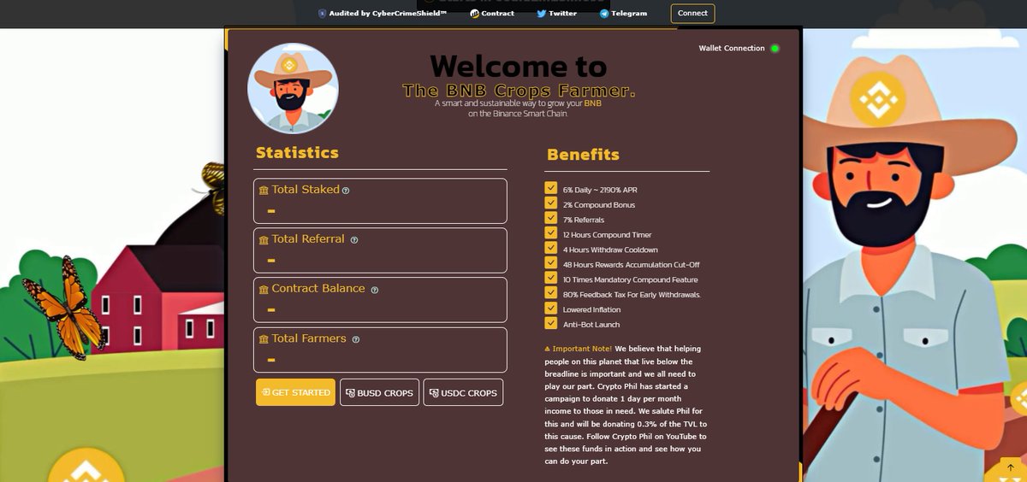Image resolution: width=1027 pixels, height=482 pixels.
Task: Click the green Wallet Connection status indicator
Action: [x=775, y=49]
